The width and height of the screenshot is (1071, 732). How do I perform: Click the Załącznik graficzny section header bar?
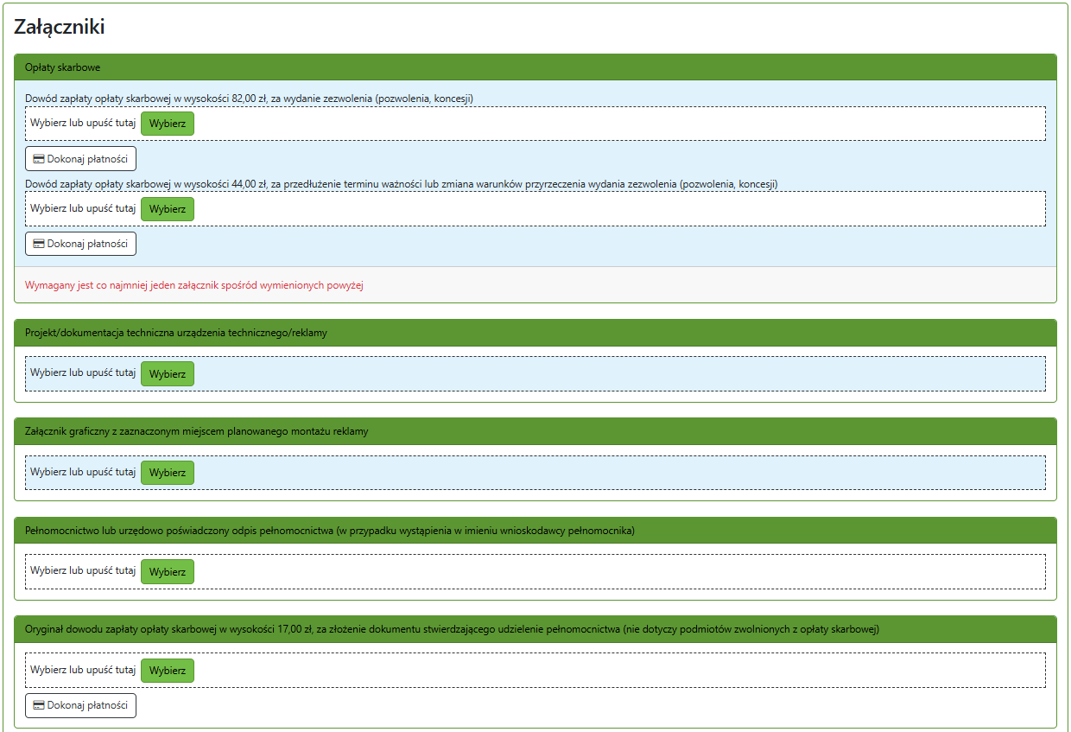pyautogui.click(x=535, y=431)
